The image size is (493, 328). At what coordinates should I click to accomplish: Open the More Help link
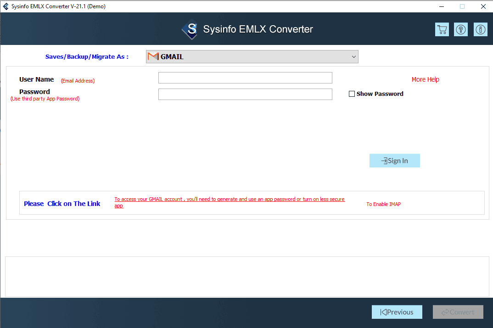[x=425, y=79]
